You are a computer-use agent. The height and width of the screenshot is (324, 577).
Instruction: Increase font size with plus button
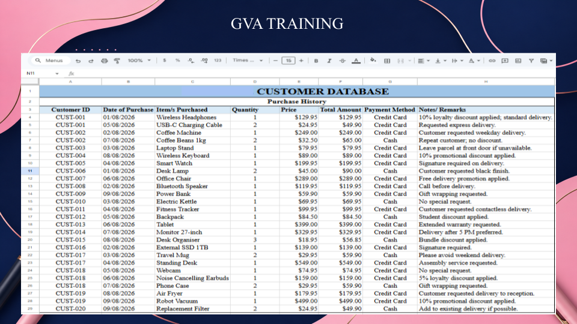point(301,61)
